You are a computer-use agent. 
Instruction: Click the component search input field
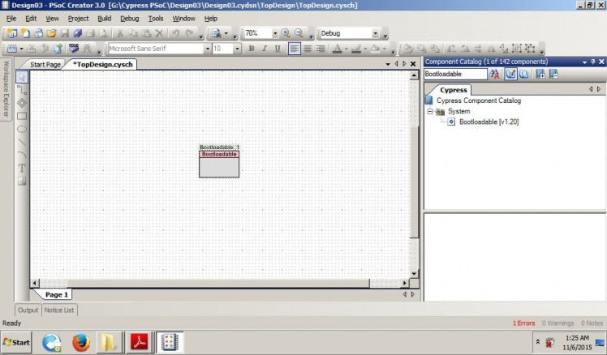[455, 74]
